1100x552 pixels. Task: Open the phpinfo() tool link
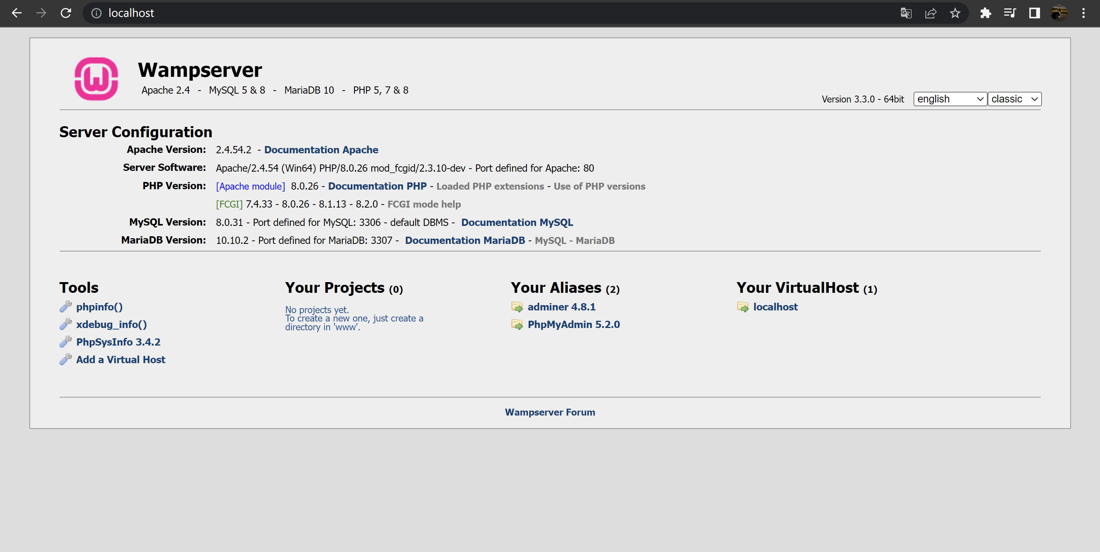(99, 307)
